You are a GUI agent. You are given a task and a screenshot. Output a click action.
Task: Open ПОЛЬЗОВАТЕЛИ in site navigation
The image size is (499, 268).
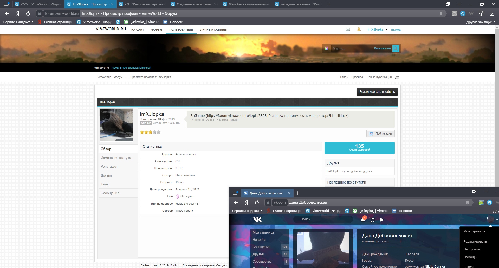(x=181, y=30)
